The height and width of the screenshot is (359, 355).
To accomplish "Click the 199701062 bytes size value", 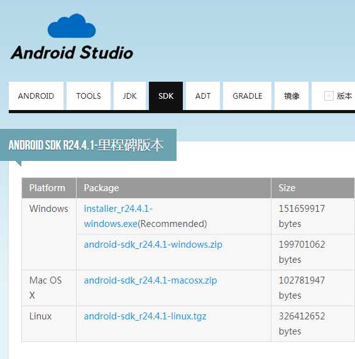I will click(302, 252).
